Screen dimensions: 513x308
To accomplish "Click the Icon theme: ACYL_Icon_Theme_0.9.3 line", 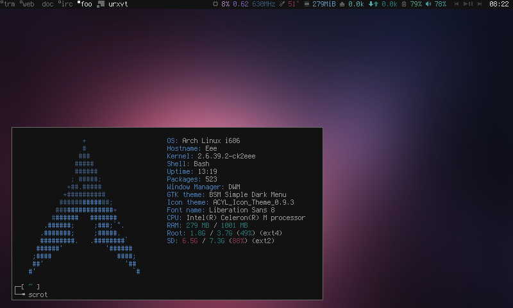I will coord(231,202).
